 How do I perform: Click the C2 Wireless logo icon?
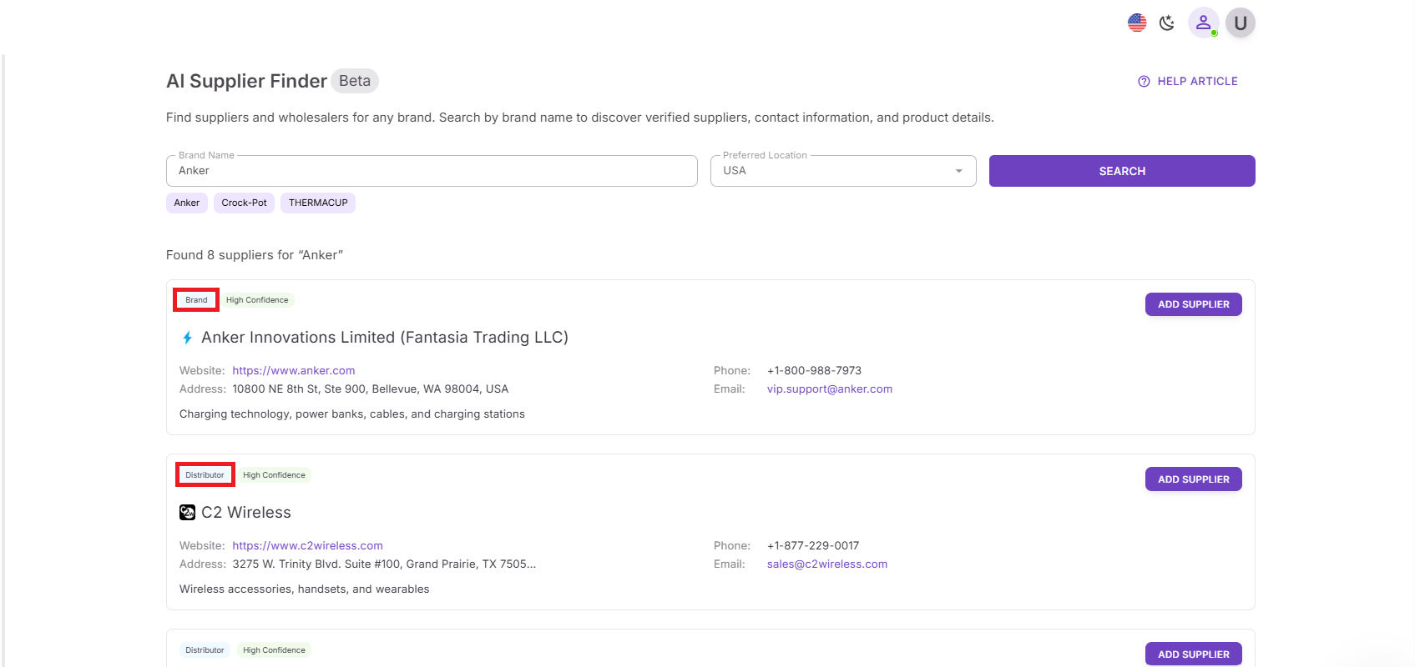coord(188,513)
